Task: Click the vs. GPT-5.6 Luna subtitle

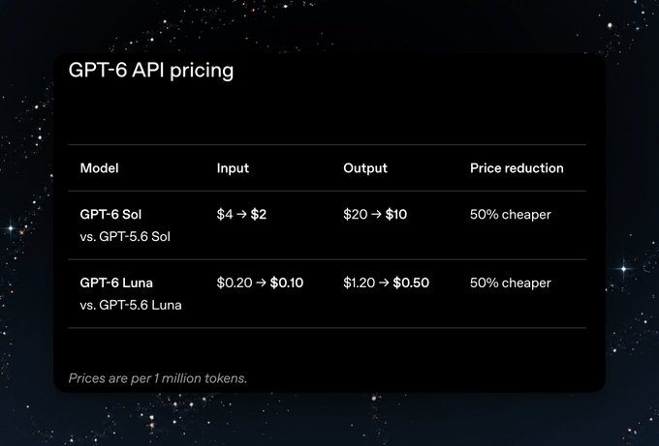Action: pos(131,305)
